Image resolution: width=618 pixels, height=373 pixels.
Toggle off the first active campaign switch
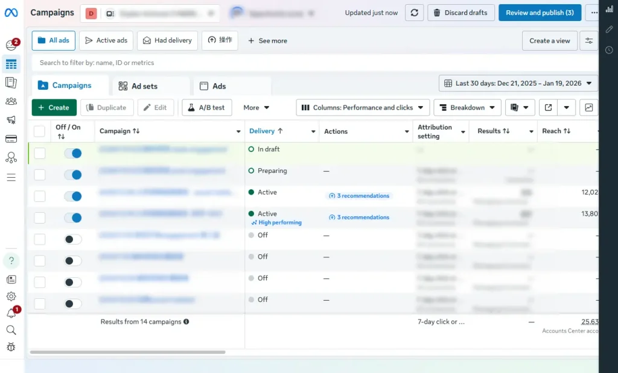(x=72, y=196)
